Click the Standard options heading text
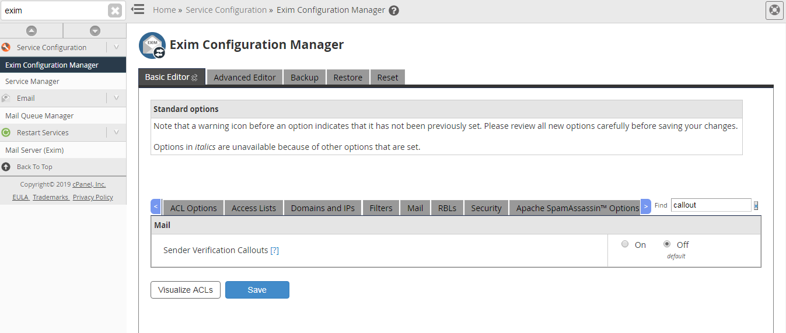786x333 pixels. click(186, 109)
